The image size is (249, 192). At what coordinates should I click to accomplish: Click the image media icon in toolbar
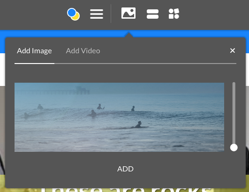pos(128,13)
